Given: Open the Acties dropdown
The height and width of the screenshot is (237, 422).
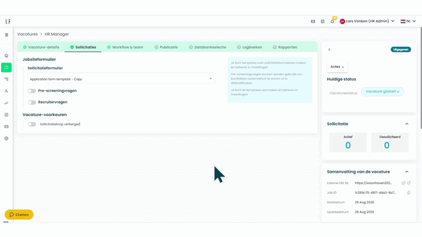Looking at the screenshot, I should (337, 67).
